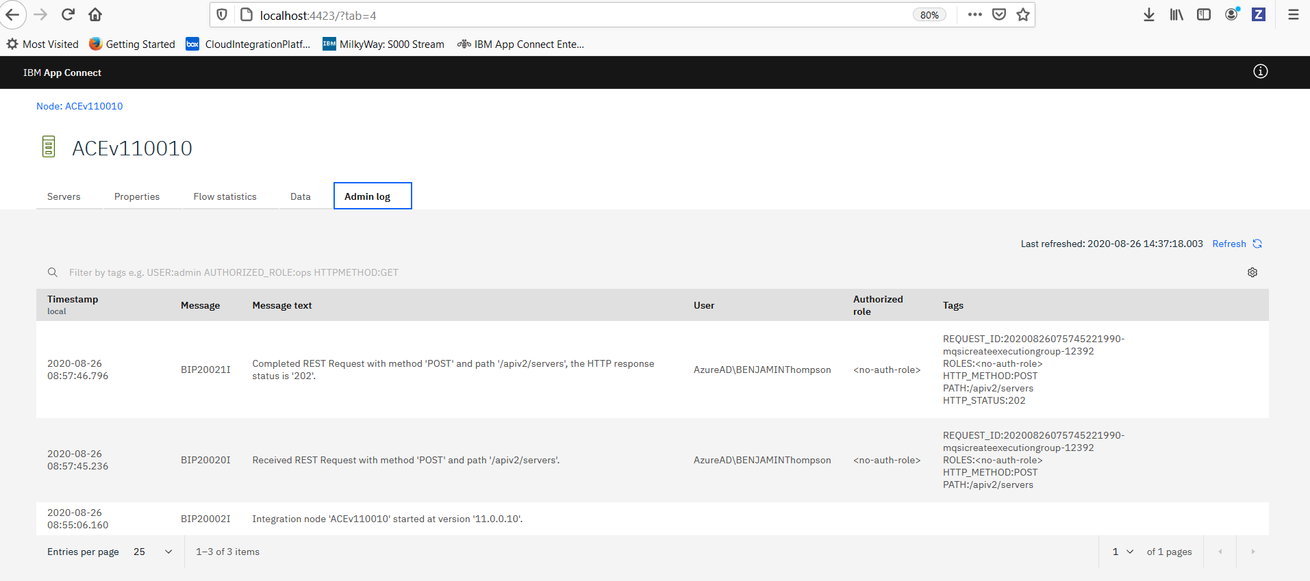Click the Message text column header
Image resolution: width=1310 pixels, height=581 pixels.
click(x=282, y=305)
